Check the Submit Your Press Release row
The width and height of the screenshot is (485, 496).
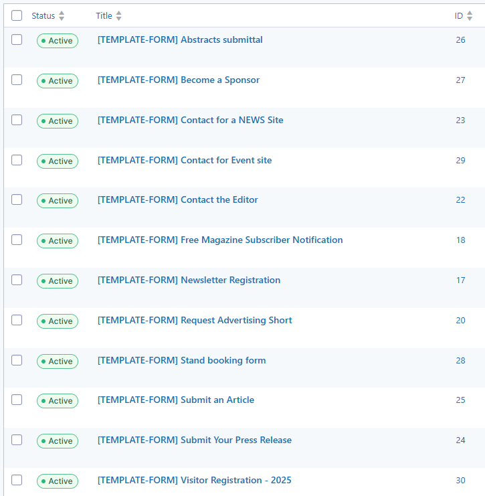(x=17, y=440)
